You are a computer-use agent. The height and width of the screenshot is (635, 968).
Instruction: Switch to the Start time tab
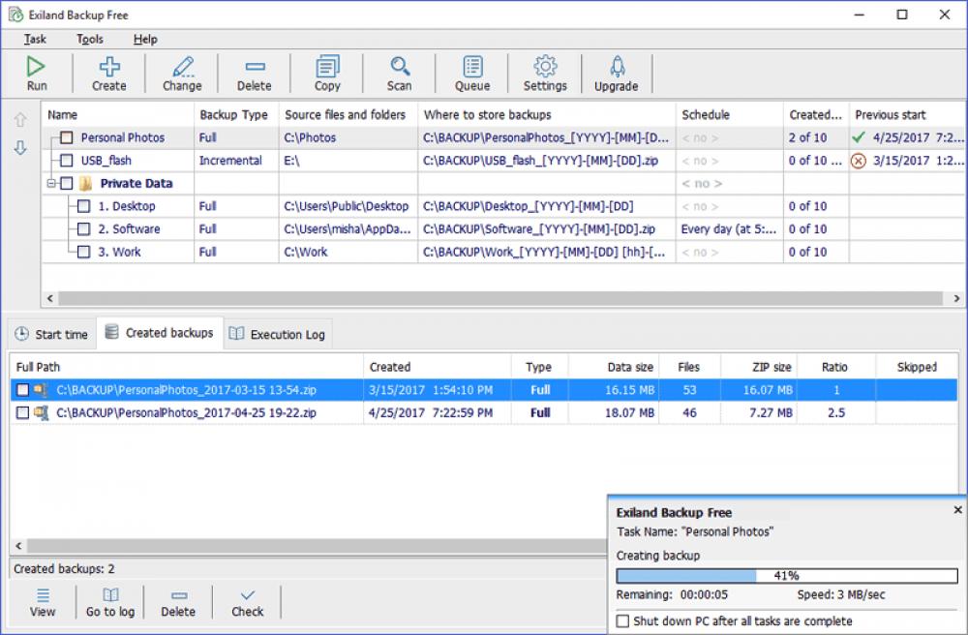tap(50, 333)
